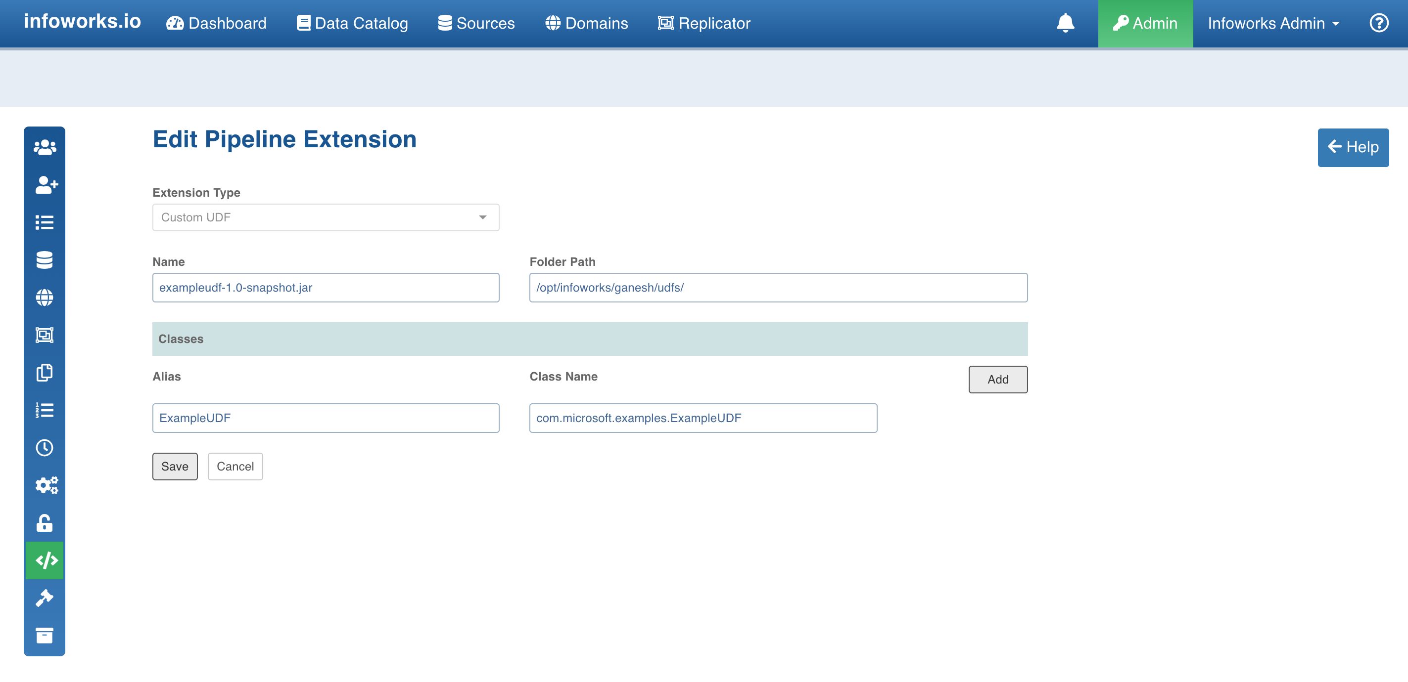Open the Users management sidebar icon
Image resolution: width=1408 pixels, height=682 pixels.
click(x=45, y=146)
